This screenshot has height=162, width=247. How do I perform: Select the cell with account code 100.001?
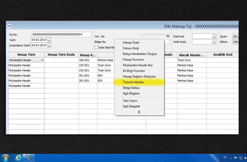[88, 60]
